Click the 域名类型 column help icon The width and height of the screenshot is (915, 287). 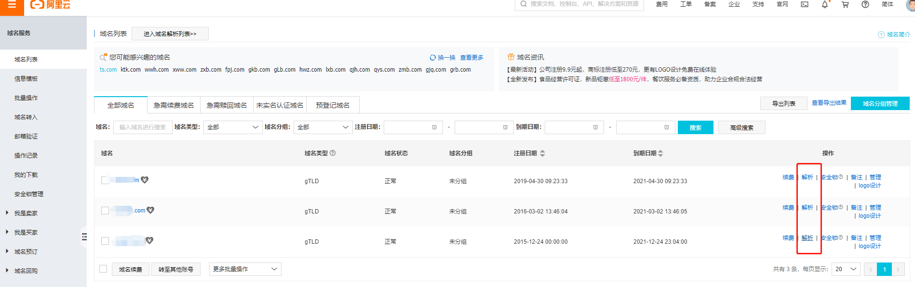click(x=333, y=153)
